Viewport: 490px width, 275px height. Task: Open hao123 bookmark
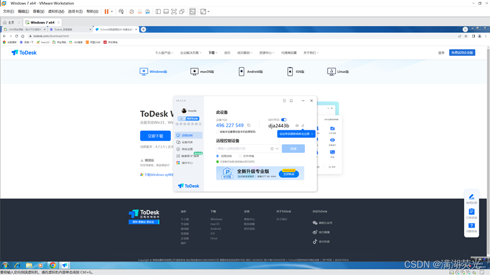coord(43,42)
